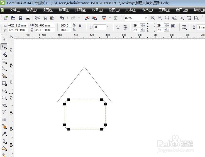The height and width of the screenshot is (157, 205).
Task: Save the document using the floppy icon
Action: click(21, 18)
